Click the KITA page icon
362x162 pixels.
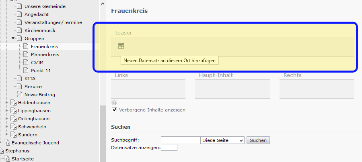click(x=19, y=79)
